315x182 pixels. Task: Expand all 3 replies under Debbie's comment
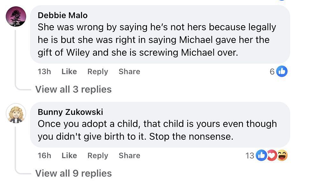pyautogui.click(x=73, y=89)
